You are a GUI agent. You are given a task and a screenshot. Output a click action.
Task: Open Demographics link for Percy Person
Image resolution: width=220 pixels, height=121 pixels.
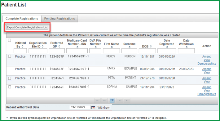pos(207,64)
